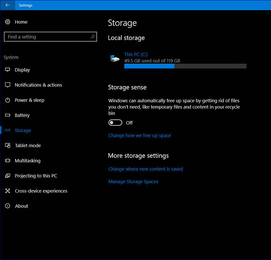Click the Notifications & actions icon
The width and height of the screenshot is (271, 260).
pos(8,85)
